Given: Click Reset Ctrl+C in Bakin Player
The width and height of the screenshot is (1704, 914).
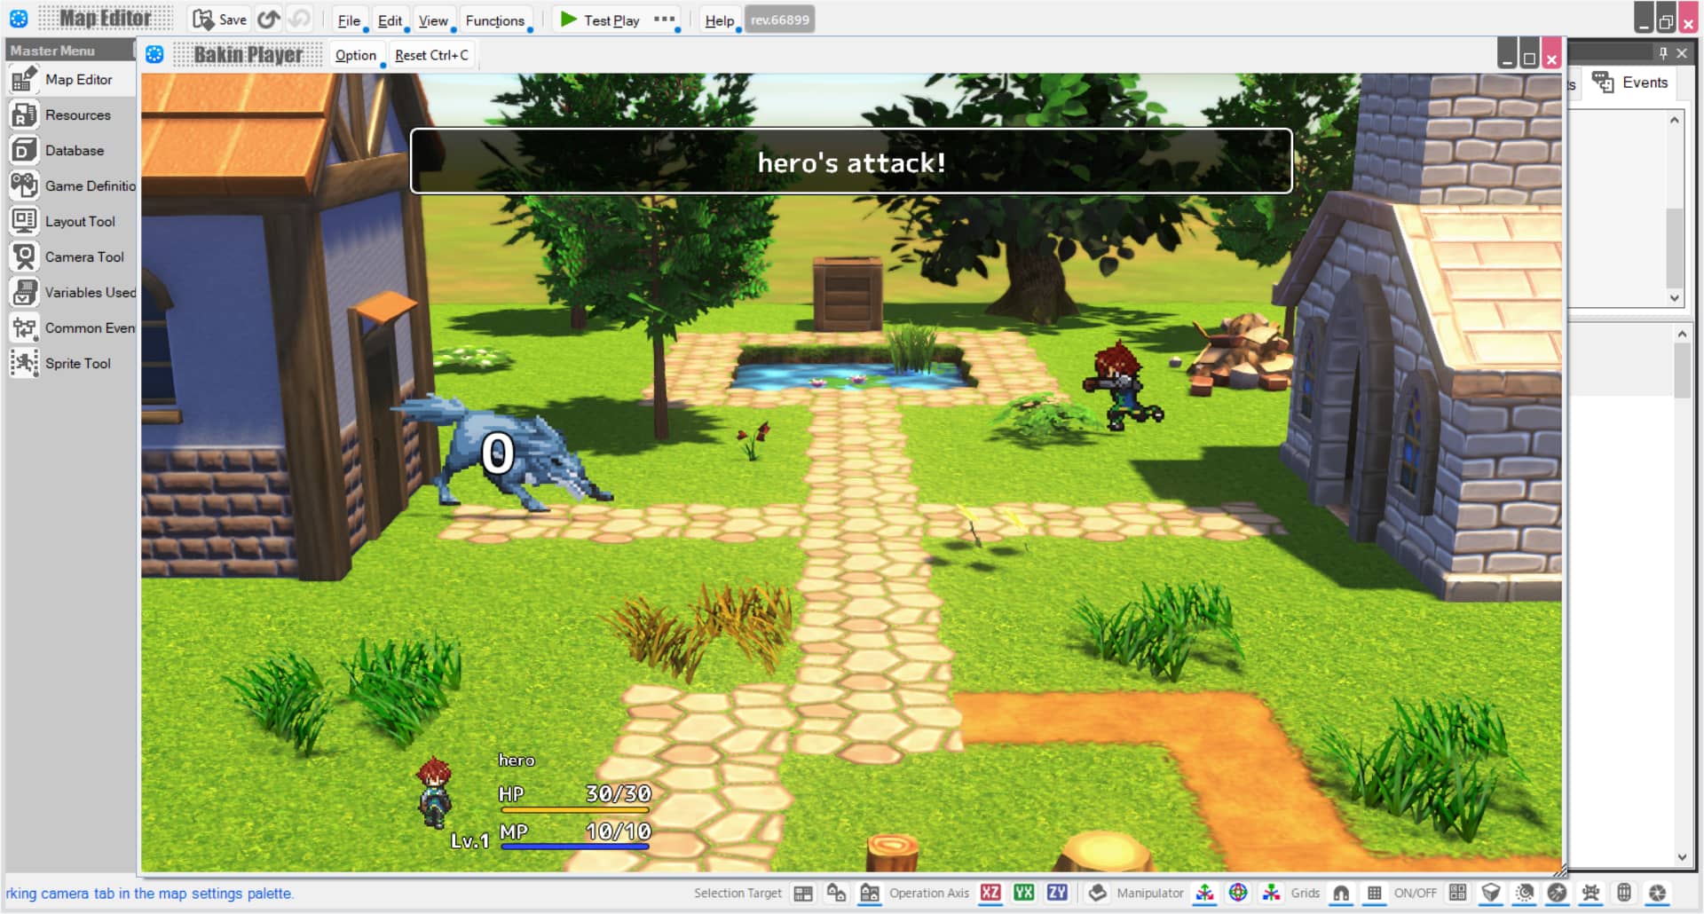Looking at the screenshot, I should 431,55.
